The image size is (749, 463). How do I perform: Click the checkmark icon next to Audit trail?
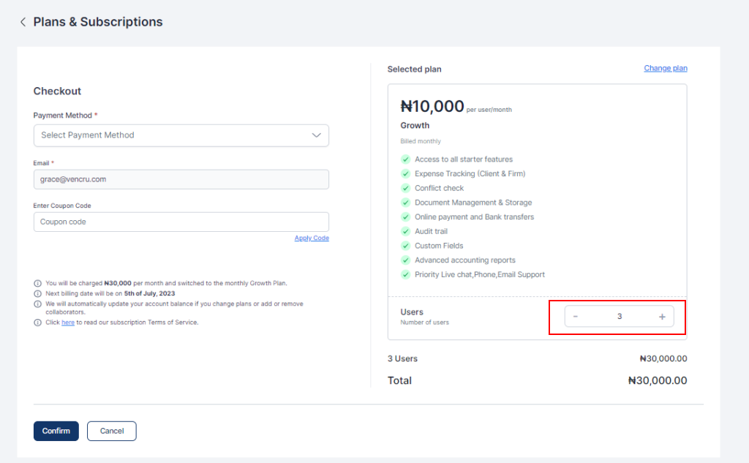pos(405,231)
